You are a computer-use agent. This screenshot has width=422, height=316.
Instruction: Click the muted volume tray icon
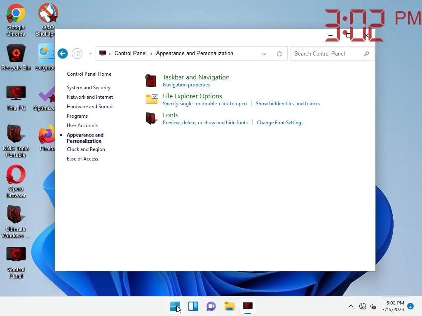[x=373, y=306]
